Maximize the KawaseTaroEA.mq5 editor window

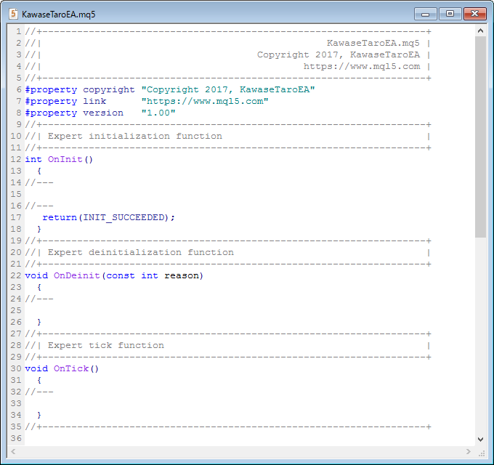point(450,14)
